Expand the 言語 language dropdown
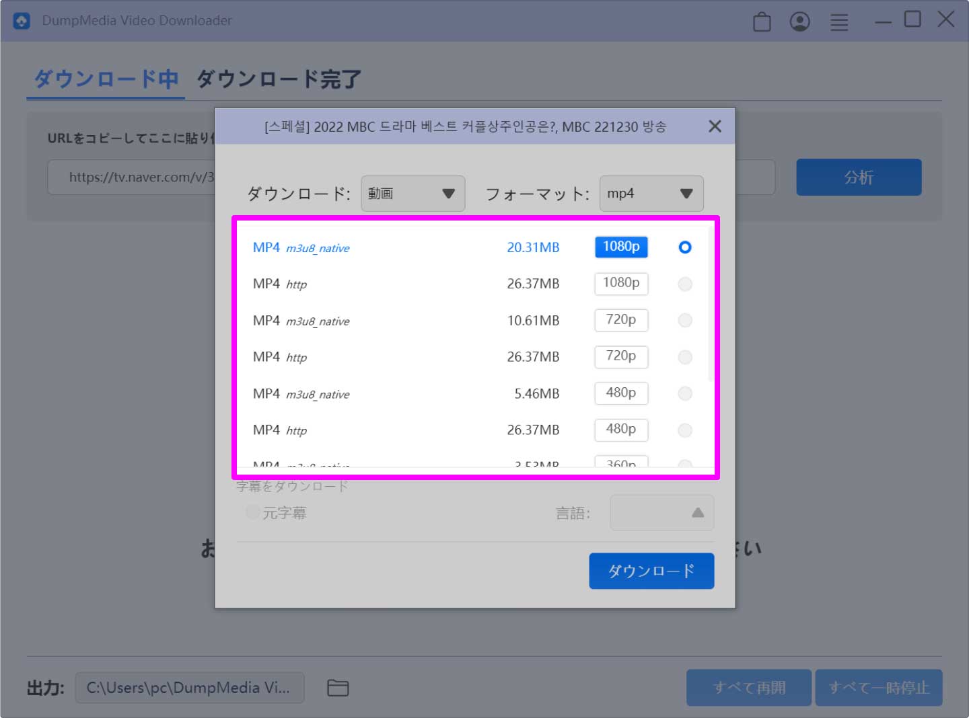969x718 pixels. click(x=661, y=513)
